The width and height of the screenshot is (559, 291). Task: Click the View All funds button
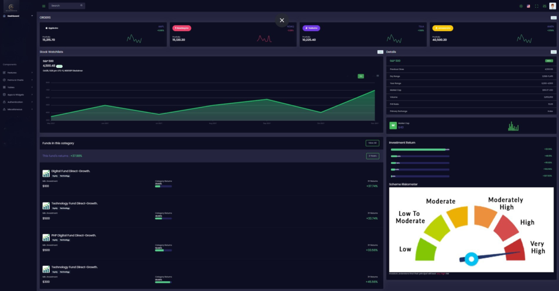(372, 143)
